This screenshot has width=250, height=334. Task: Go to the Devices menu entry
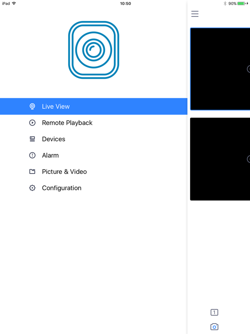94,139
